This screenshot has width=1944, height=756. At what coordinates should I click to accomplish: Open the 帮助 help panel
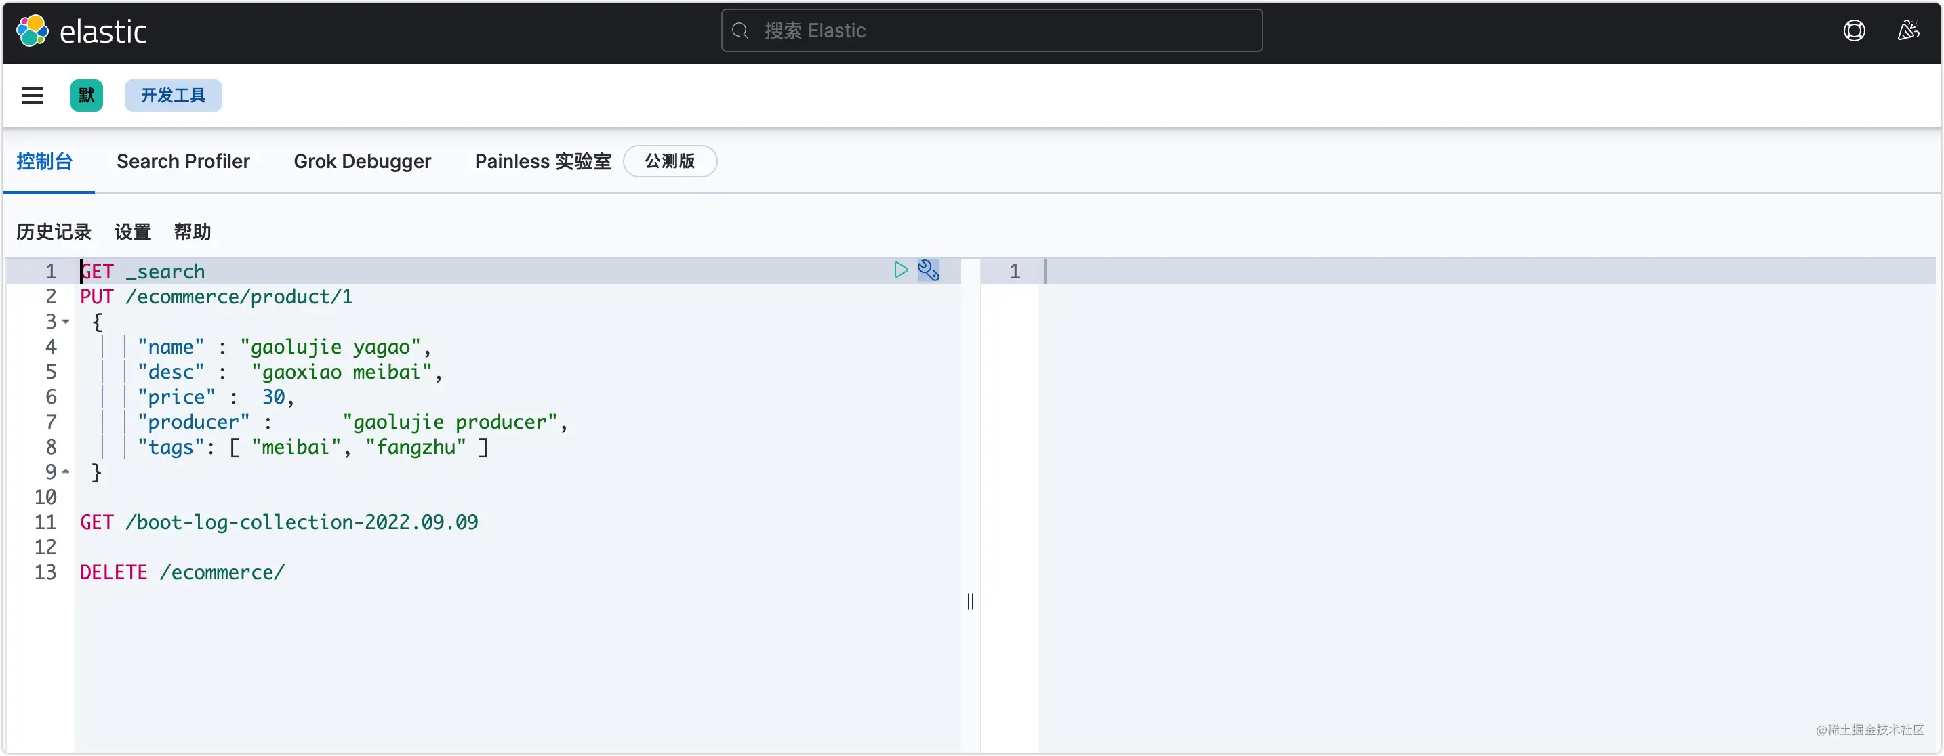tap(193, 232)
